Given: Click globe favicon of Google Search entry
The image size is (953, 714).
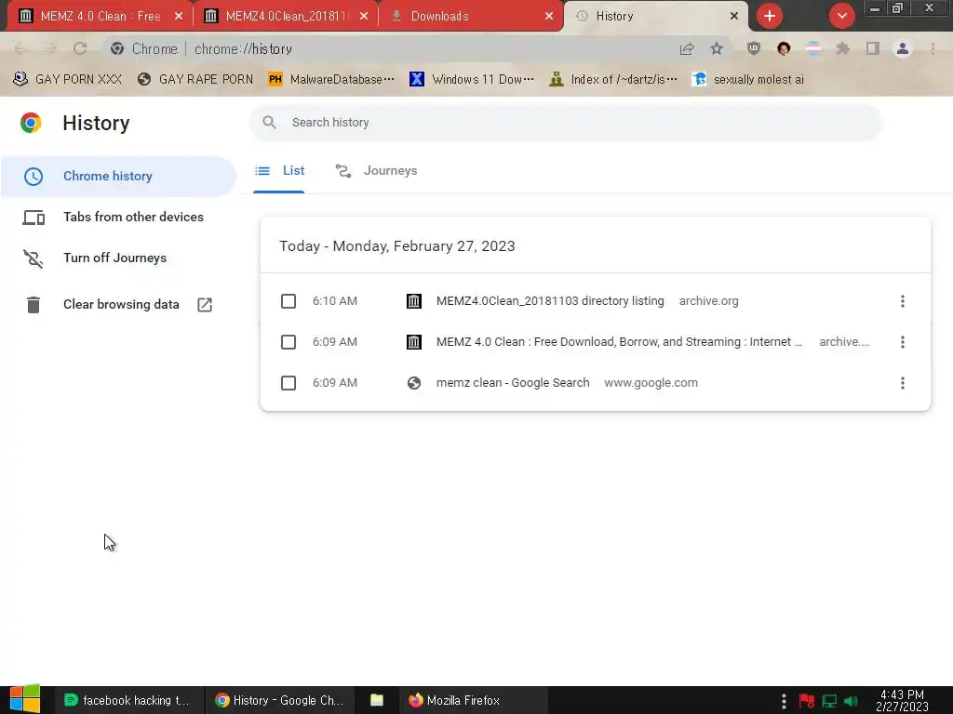Looking at the screenshot, I should pos(414,383).
